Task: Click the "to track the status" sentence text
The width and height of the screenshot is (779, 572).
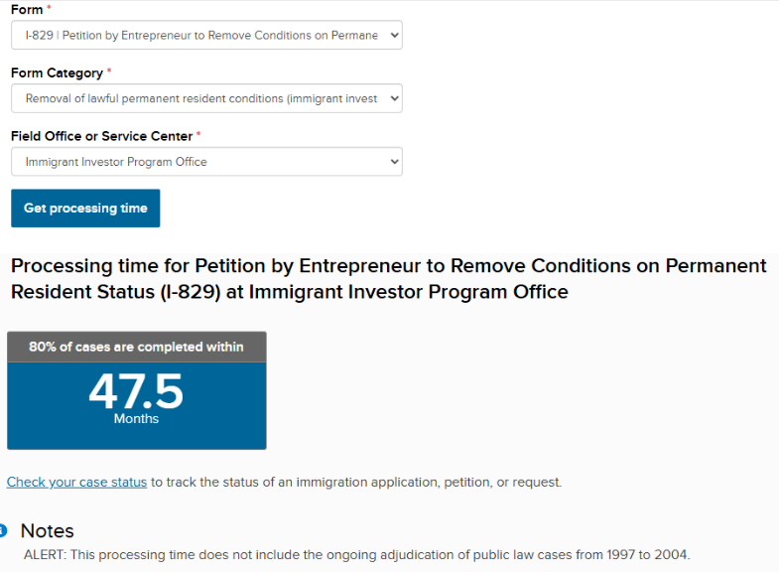Action: (x=356, y=483)
